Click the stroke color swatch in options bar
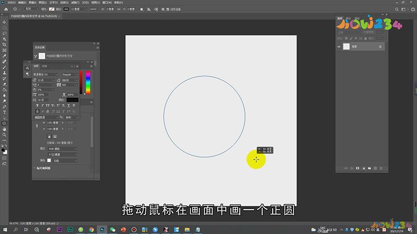The width and height of the screenshot is (417, 234). [x=66, y=9]
